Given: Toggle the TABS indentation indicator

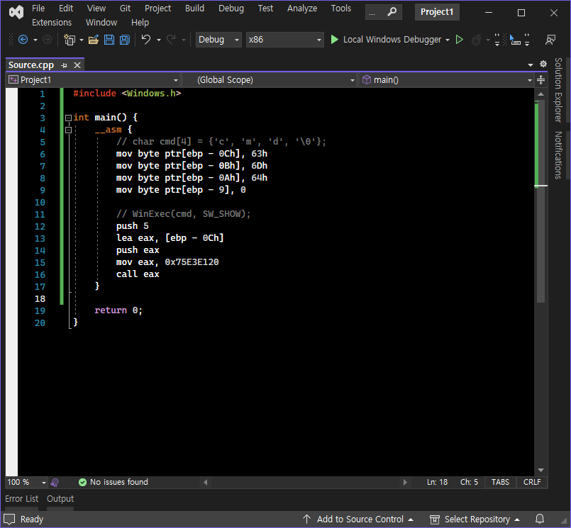Looking at the screenshot, I should (x=500, y=482).
